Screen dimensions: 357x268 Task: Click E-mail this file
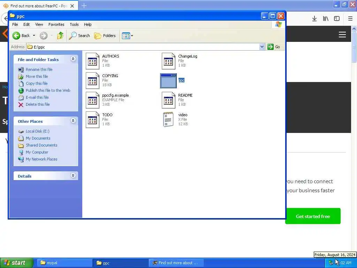pos(37,98)
